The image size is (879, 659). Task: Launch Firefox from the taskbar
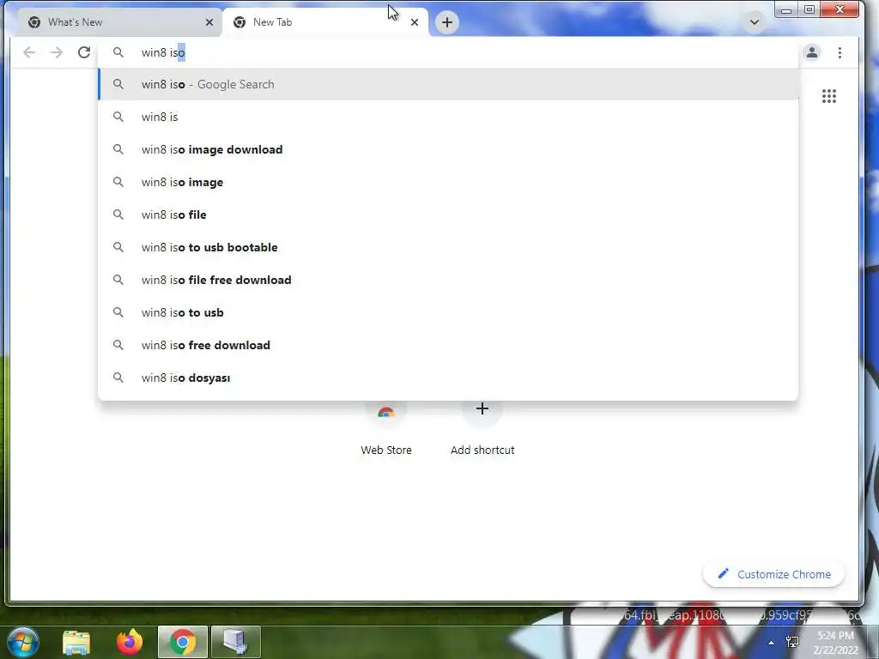coord(130,642)
